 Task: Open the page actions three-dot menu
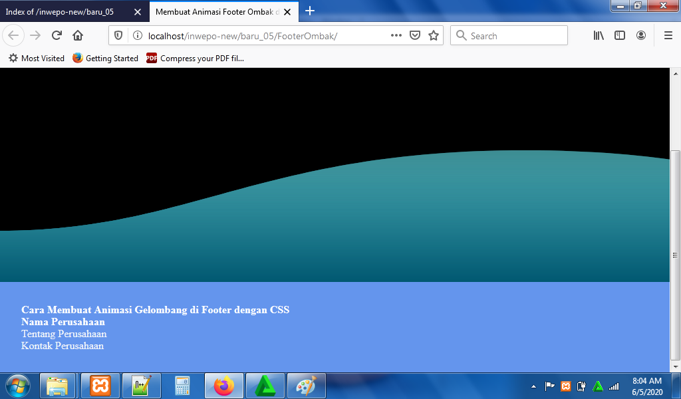click(396, 36)
